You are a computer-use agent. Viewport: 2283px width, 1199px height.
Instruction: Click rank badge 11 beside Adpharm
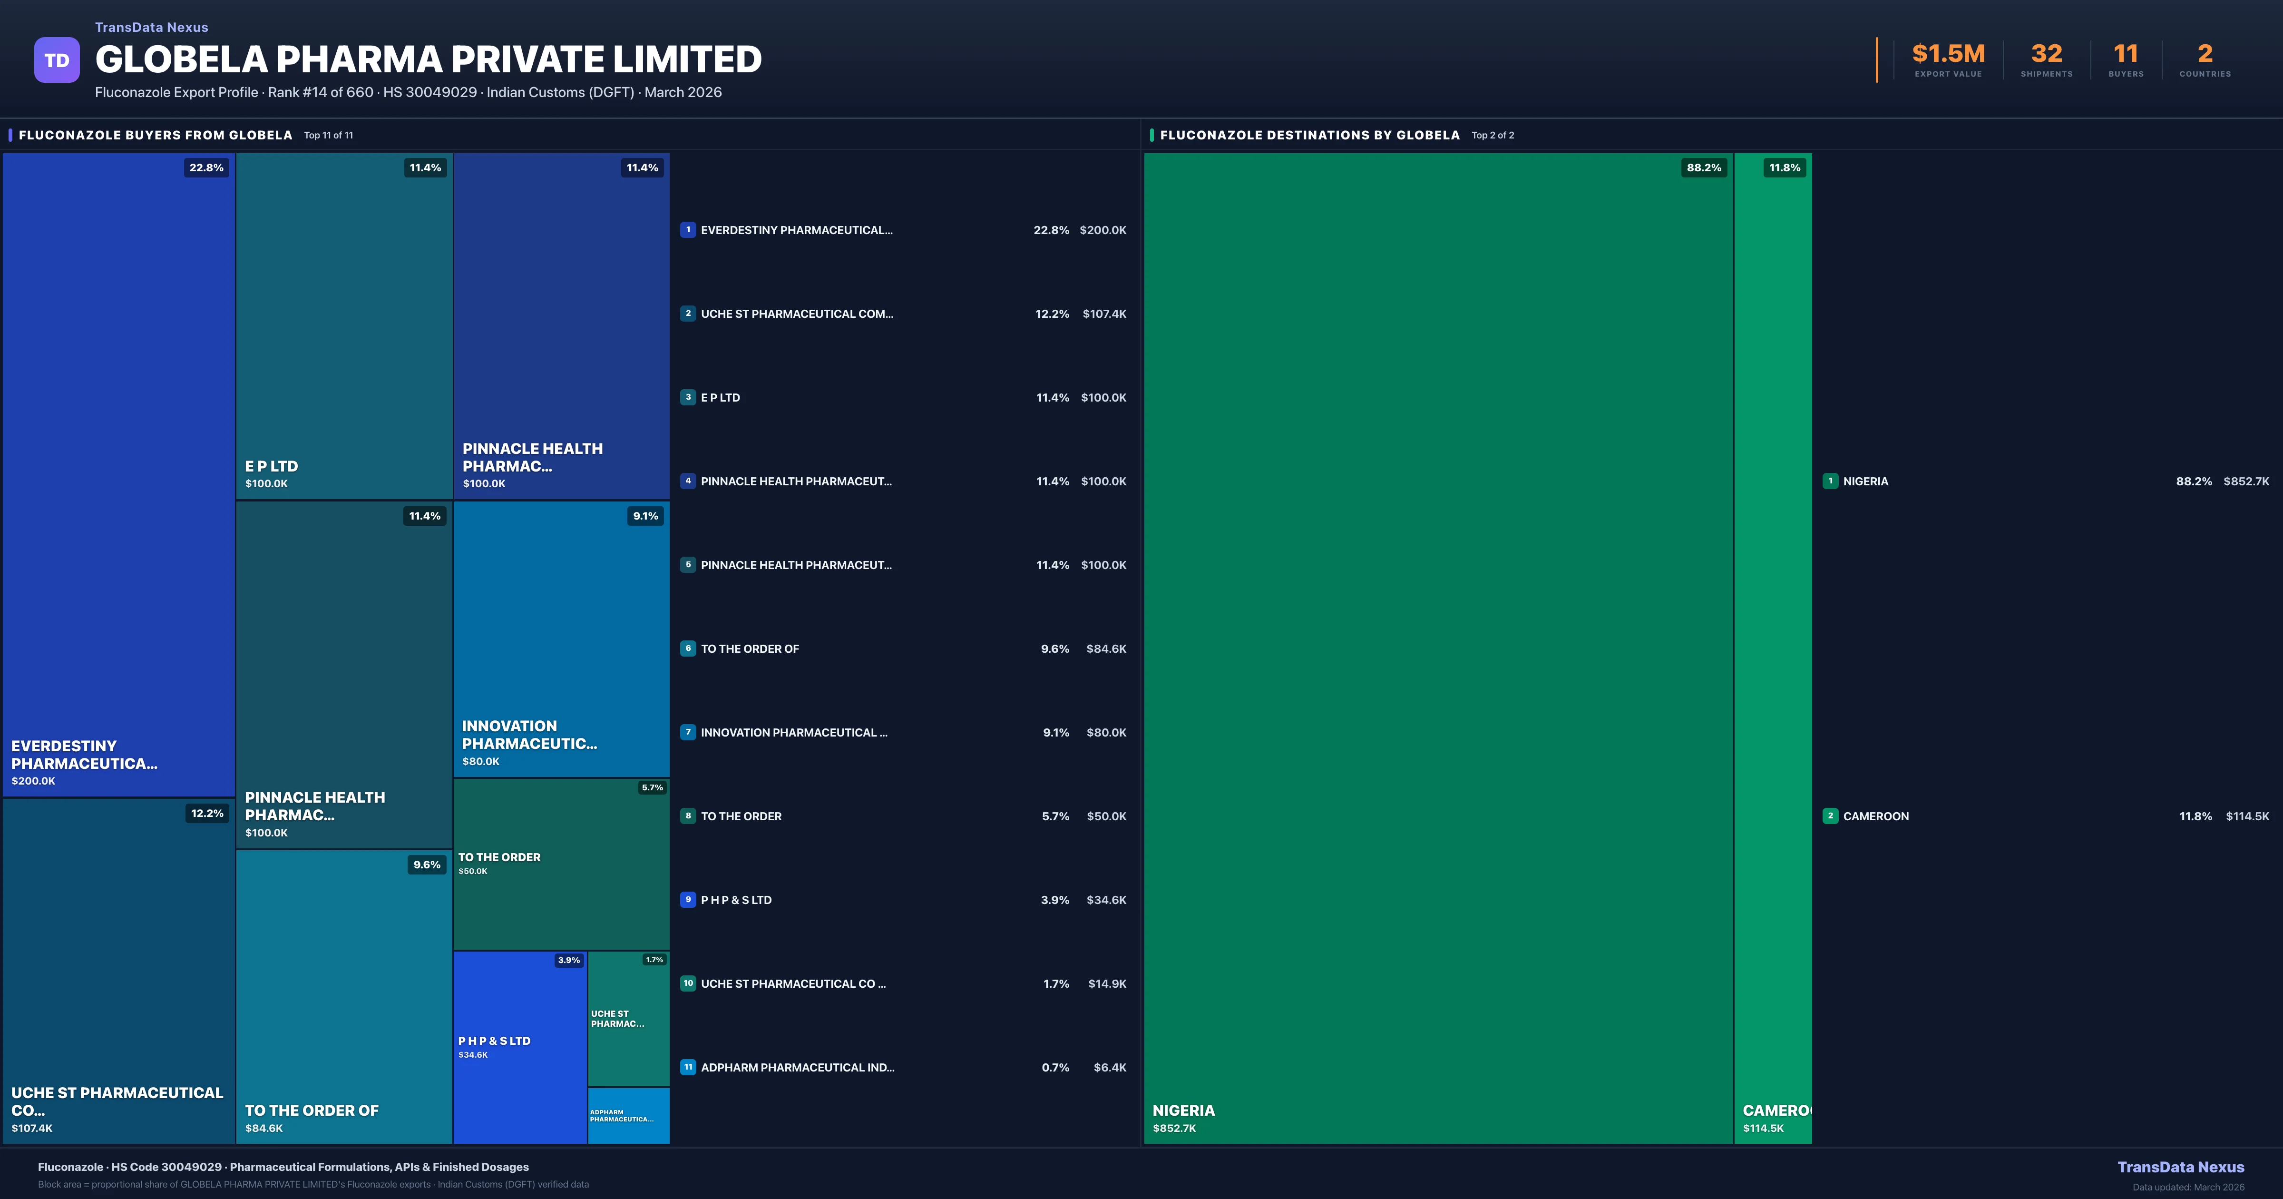[x=688, y=1067]
